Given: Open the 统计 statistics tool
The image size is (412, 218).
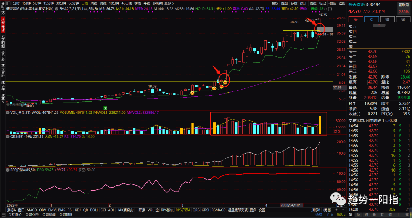Looking at the screenshot, I should coord(303,3).
